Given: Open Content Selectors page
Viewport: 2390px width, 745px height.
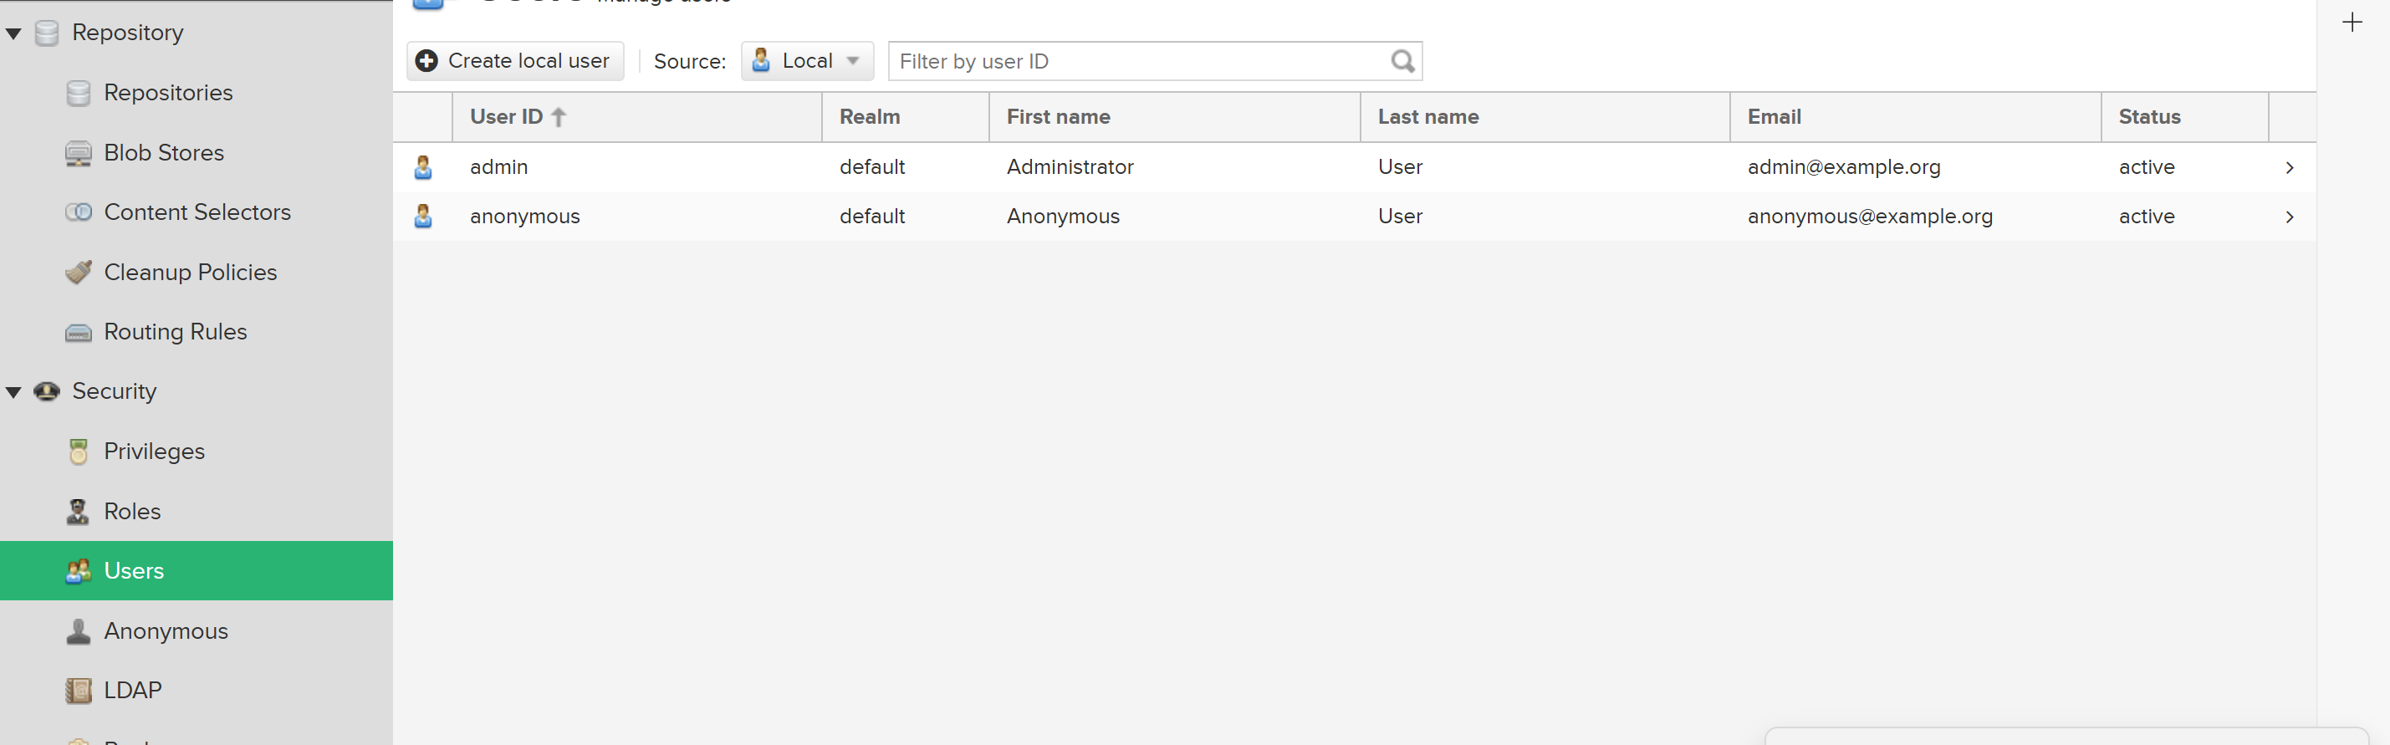Looking at the screenshot, I should [x=197, y=212].
